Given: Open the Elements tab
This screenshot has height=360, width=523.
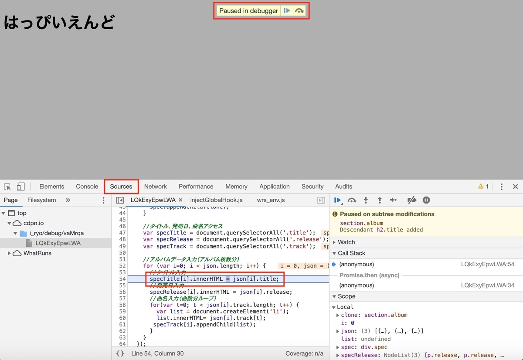Looking at the screenshot, I should pos(52,187).
